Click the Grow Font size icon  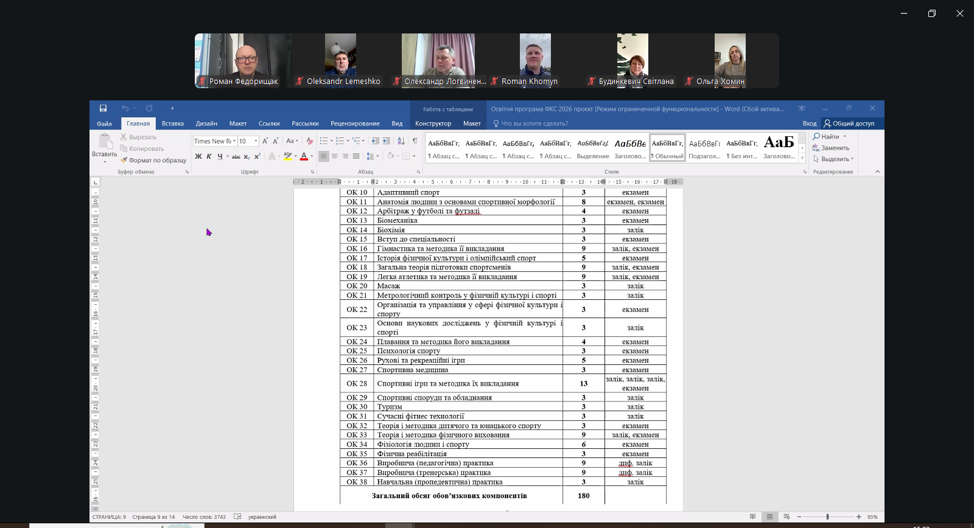pyautogui.click(x=265, y=141)
